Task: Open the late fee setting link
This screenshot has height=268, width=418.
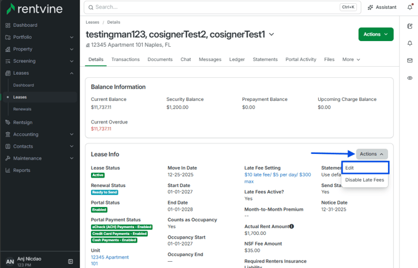Action: 278,178
